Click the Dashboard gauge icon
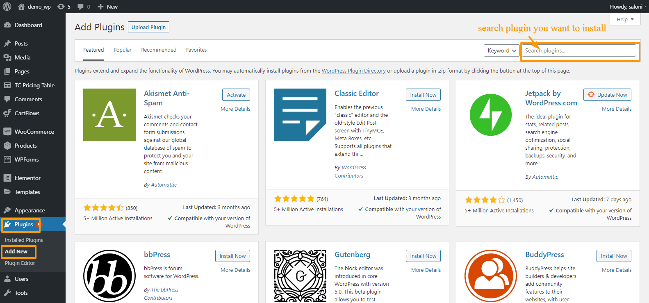 (x=7, y=25)
